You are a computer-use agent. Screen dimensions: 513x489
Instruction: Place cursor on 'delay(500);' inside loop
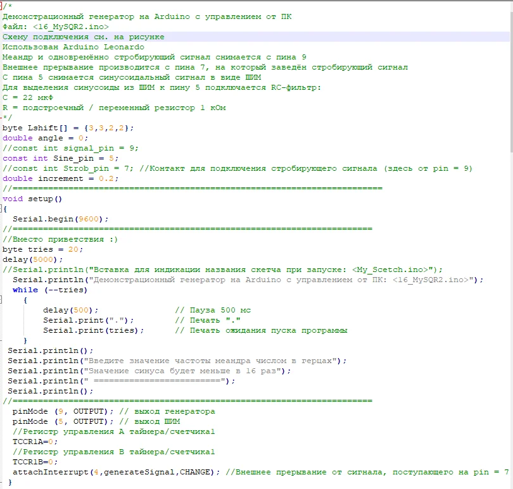point(70,310)
